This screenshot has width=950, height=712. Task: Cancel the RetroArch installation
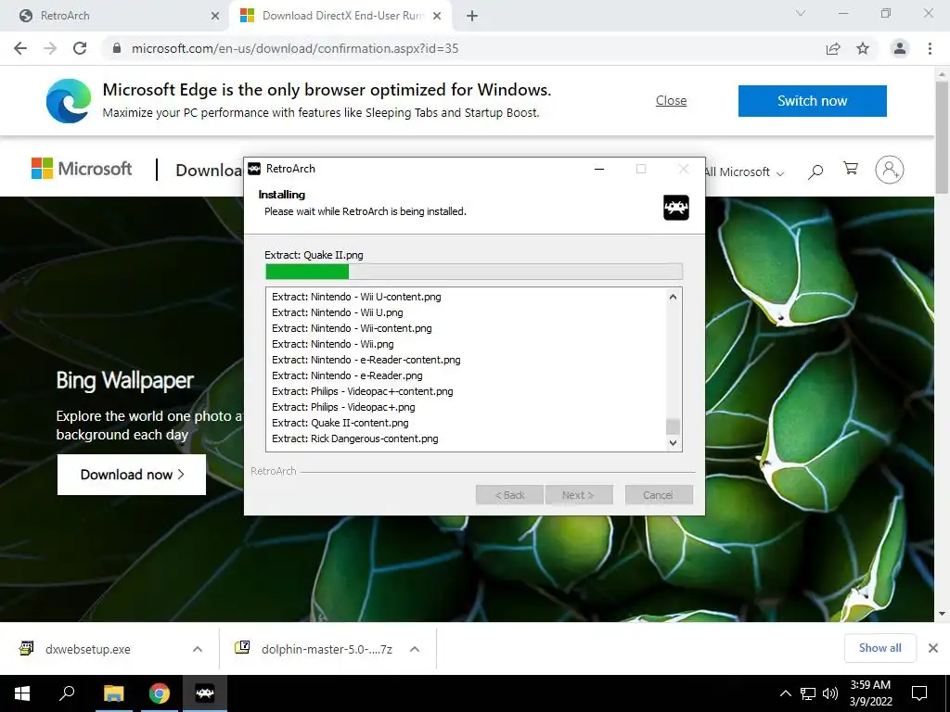pos(658,495)
